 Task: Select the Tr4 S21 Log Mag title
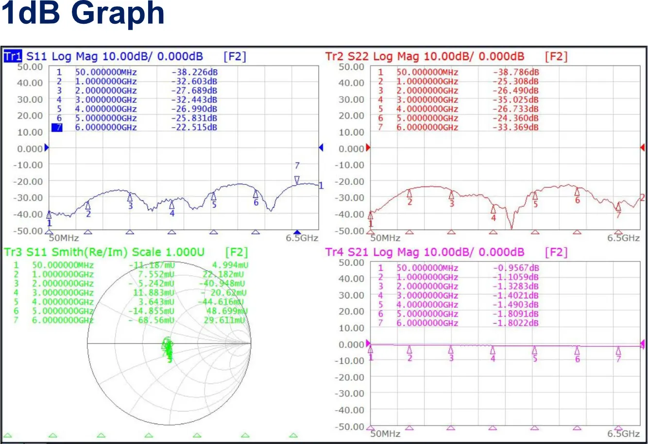425,252
